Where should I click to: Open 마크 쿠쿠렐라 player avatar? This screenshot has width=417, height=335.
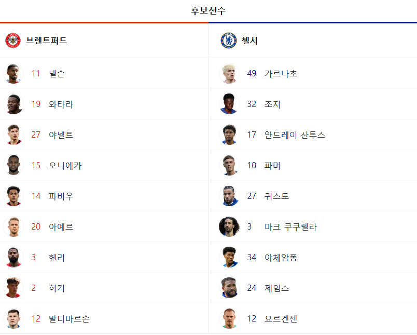click(229, 226)
